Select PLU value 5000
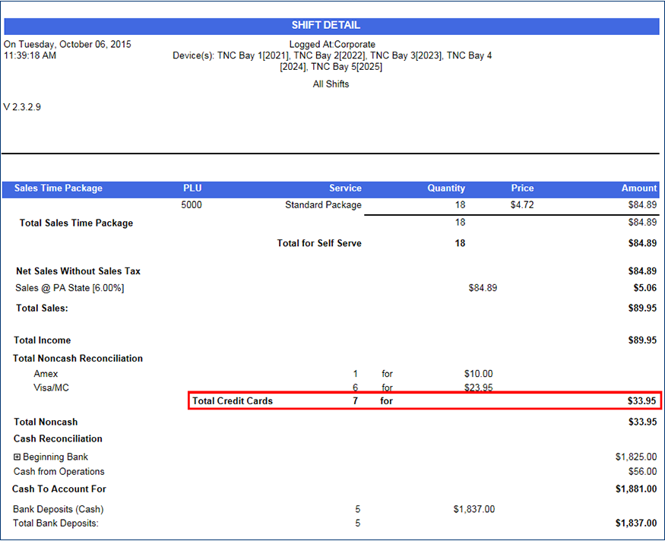This screenshot has width=665, height=541. [x=192, y=205]
